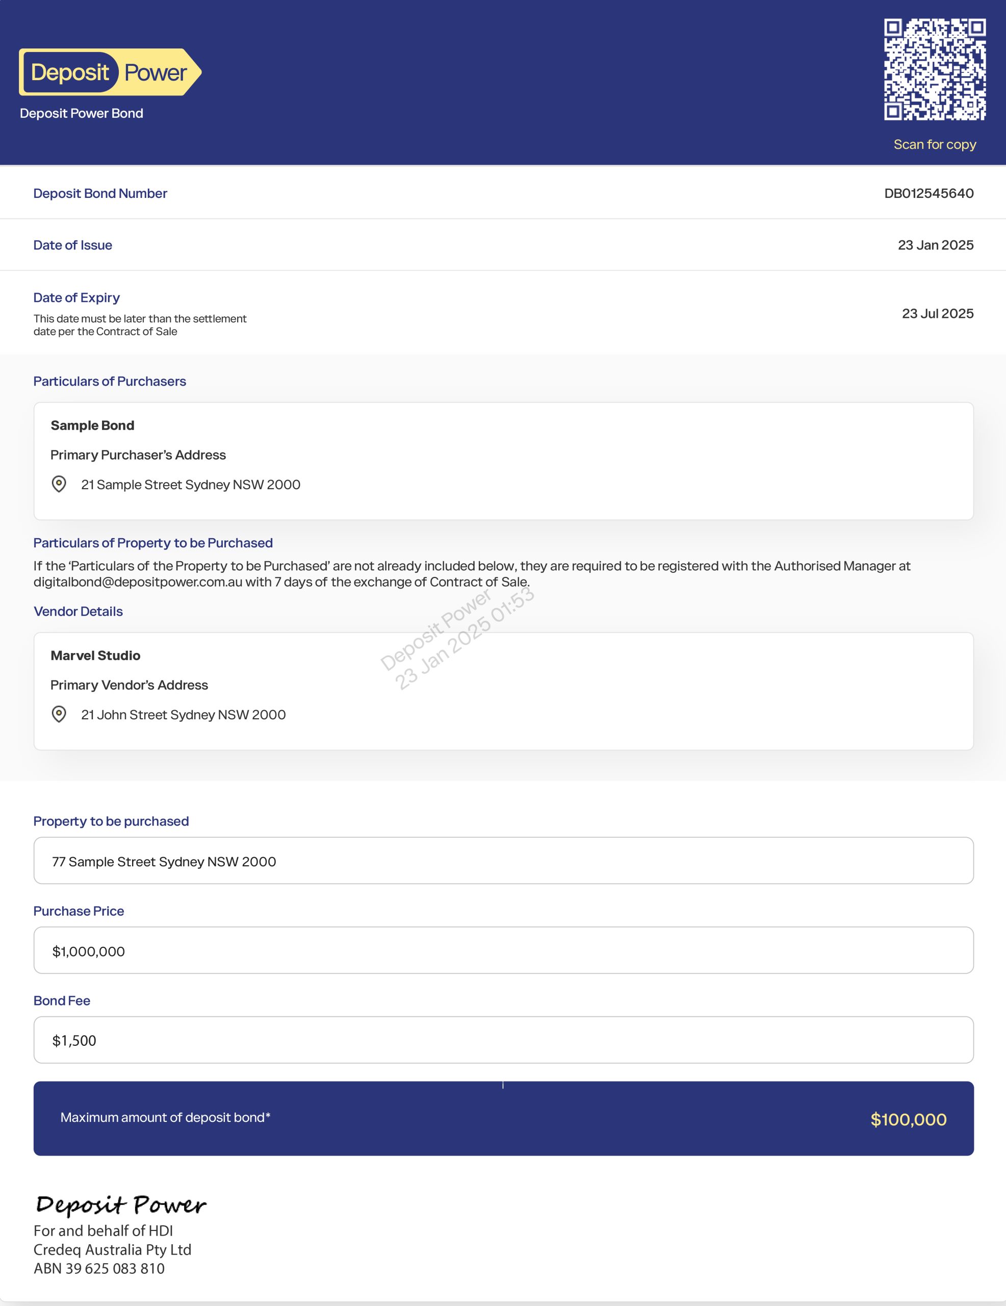Click the Deposit Power logo
Viewport: 1006px width, 1306px height.
[x=110, y=72]
